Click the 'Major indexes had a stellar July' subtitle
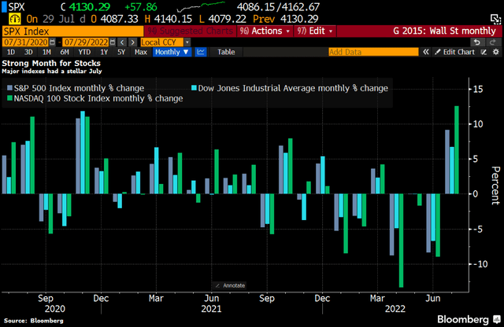504x327 pixels. point(52,71)
